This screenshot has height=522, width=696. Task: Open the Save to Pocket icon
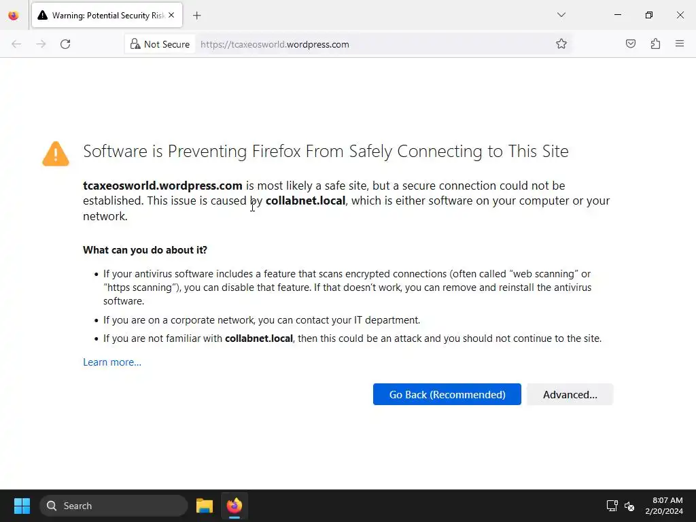[630, 43]
